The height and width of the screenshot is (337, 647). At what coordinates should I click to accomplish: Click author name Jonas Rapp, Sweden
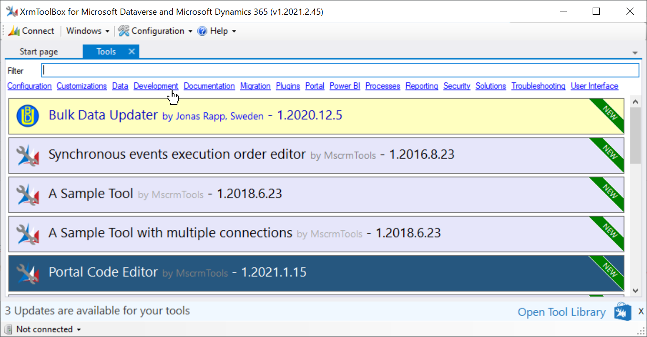pyautogui.click(x=219, y=117)
